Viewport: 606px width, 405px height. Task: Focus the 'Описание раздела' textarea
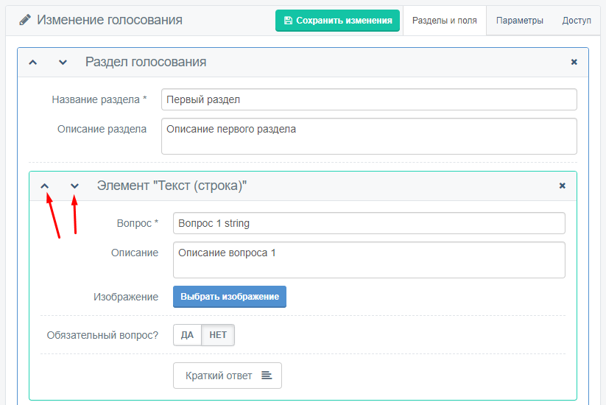(x=369, y=136)
